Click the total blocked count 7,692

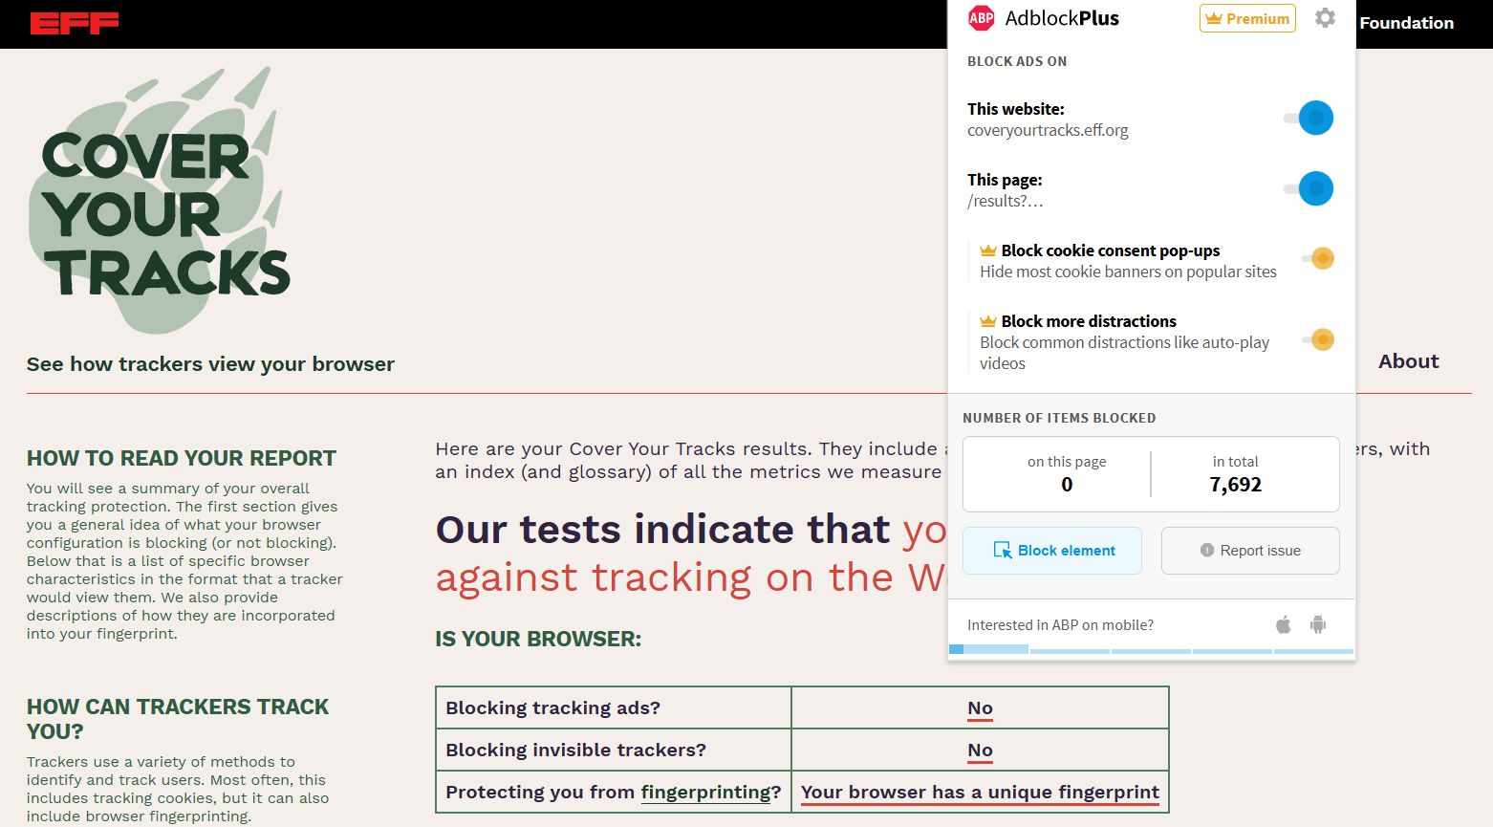1235,485
